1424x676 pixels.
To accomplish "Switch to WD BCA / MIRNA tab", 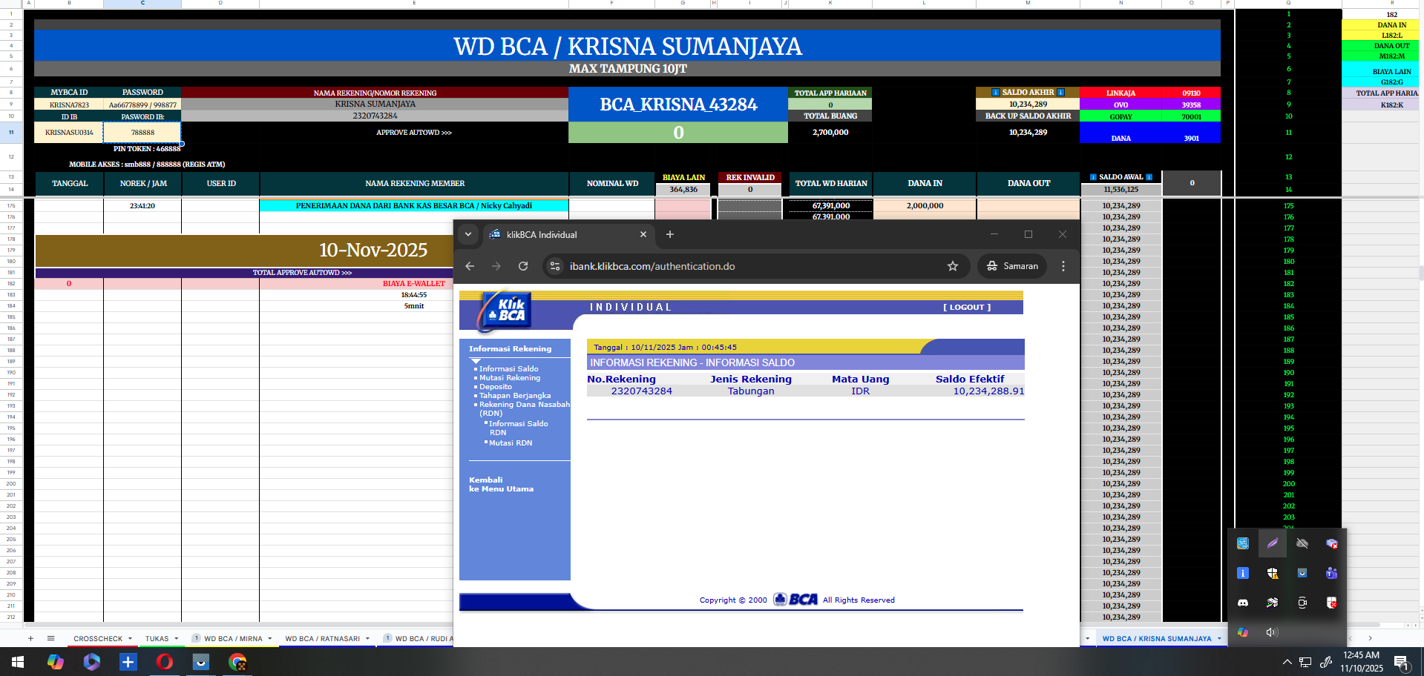I will (x=233, y=638).
